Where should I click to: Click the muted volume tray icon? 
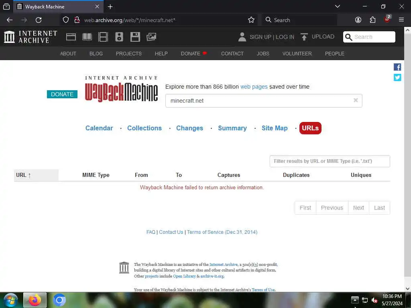point(374,300)
